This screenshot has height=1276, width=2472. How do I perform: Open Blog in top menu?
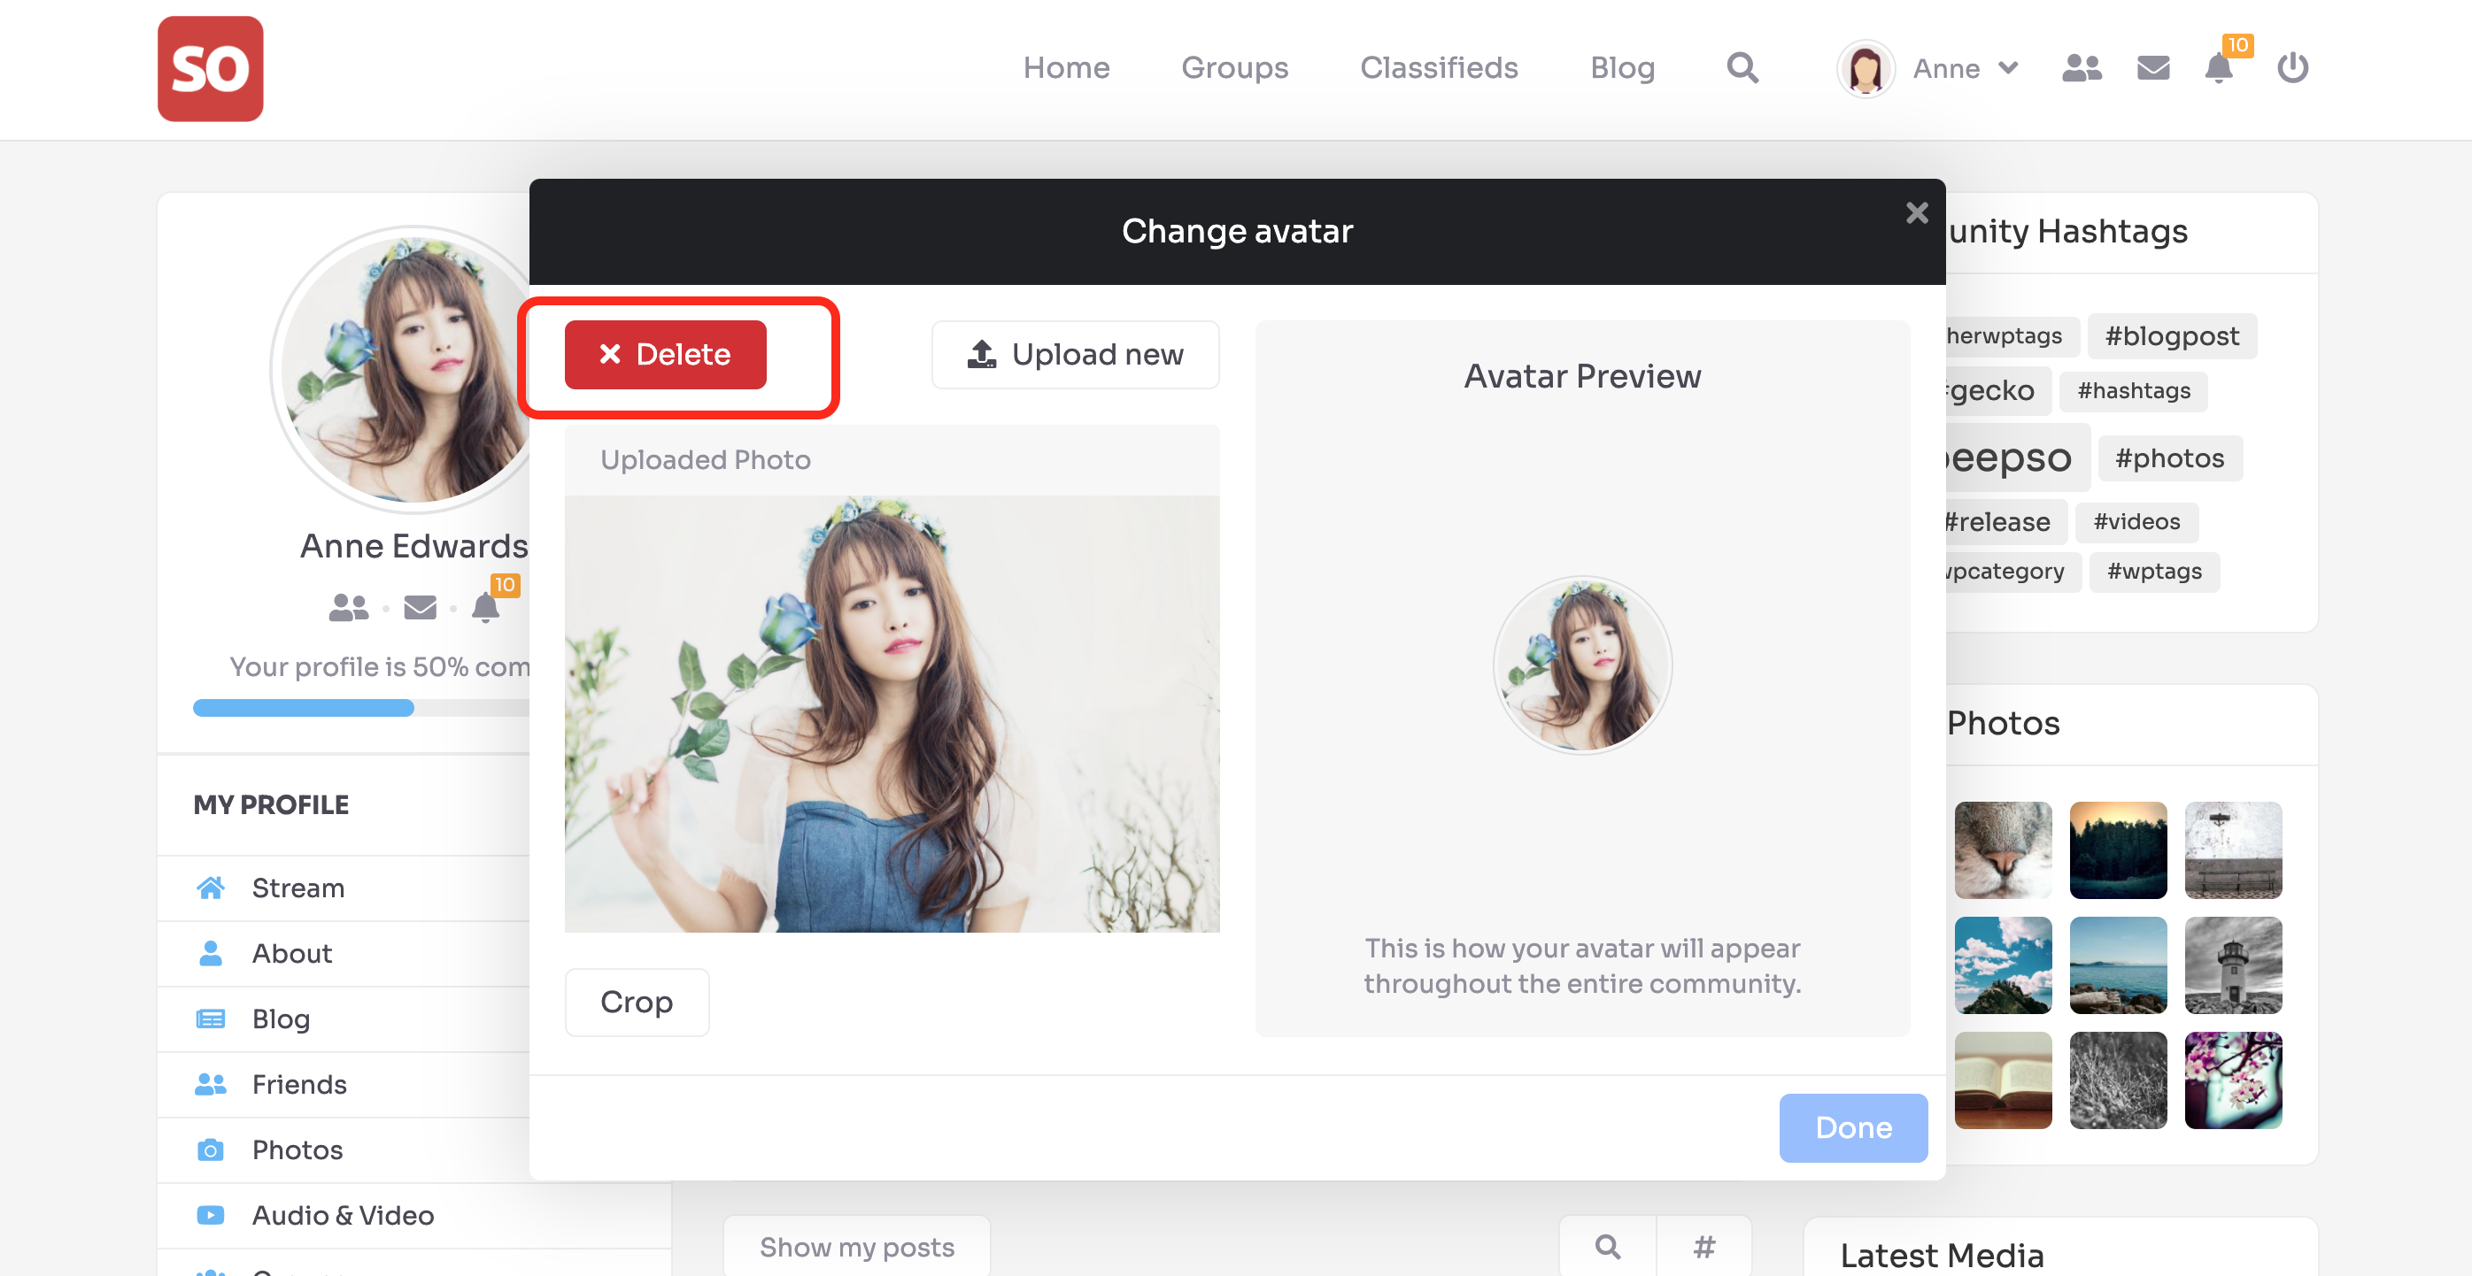[x=1622, y=68]
